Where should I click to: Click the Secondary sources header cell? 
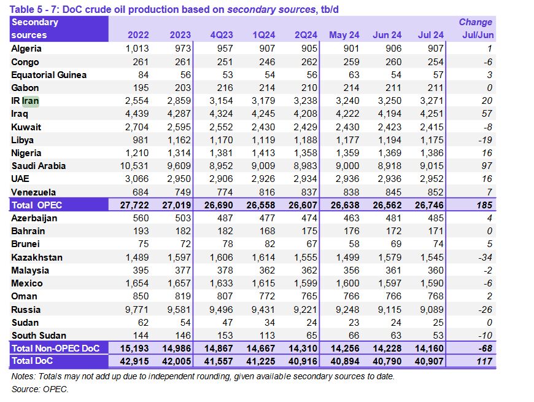(x=35, y=29)
